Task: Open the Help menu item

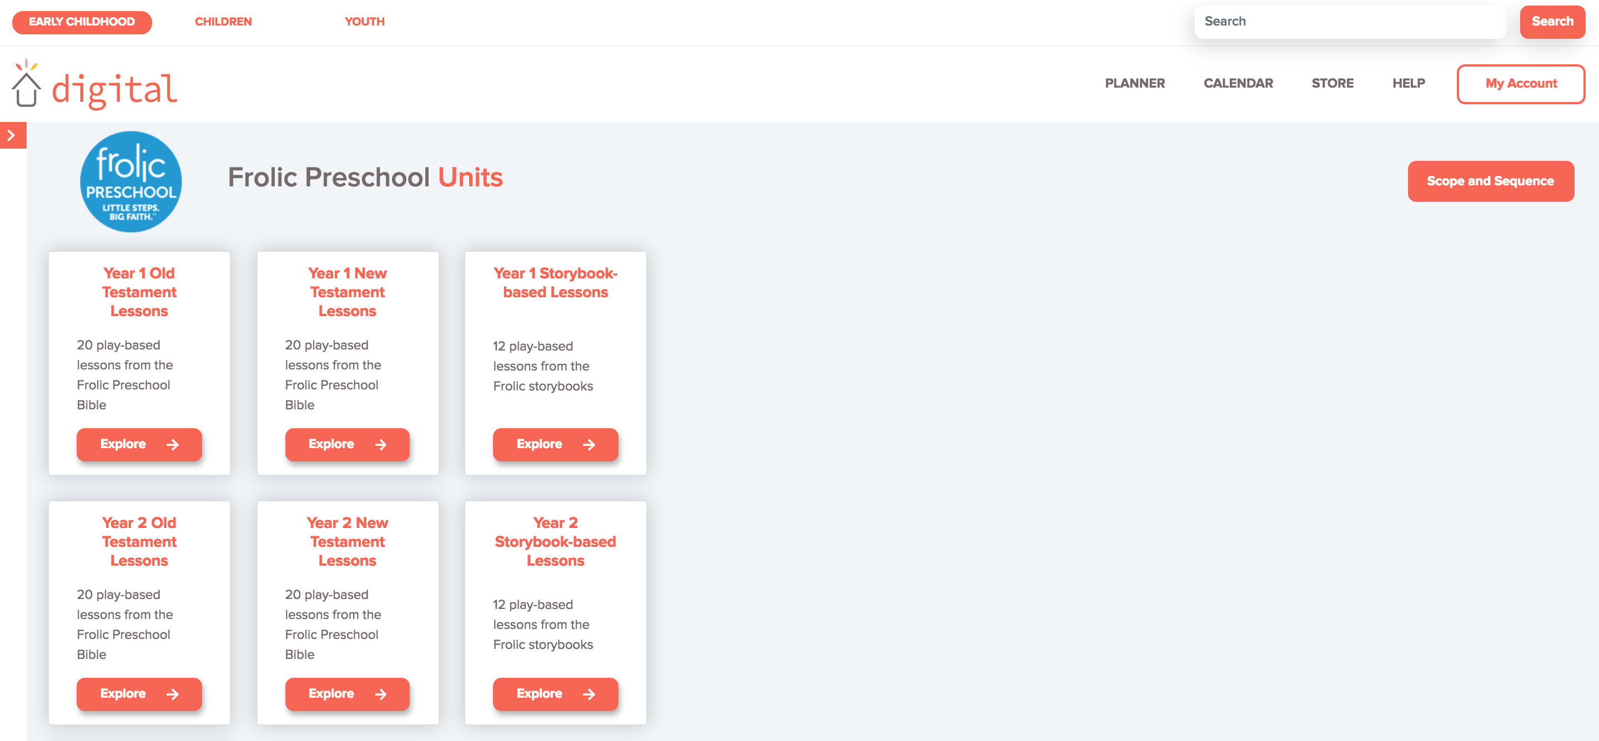Action: tap(1409, 83)
